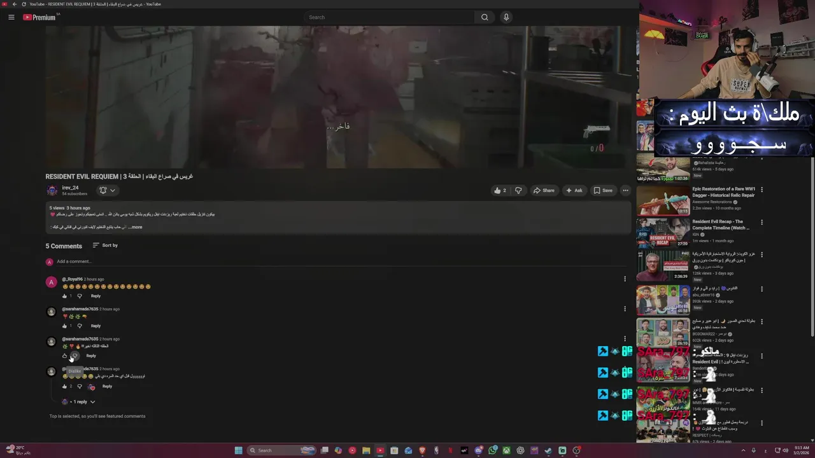This screenshot has height=458, width=815.
Task: Go to YouTube Premium home logo
Action: pos(41,17)
